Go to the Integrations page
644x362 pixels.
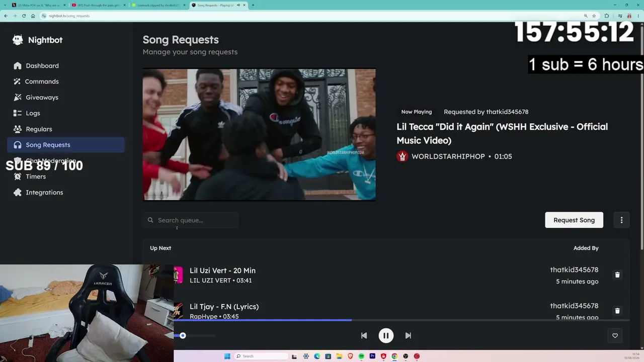(66, 193)
